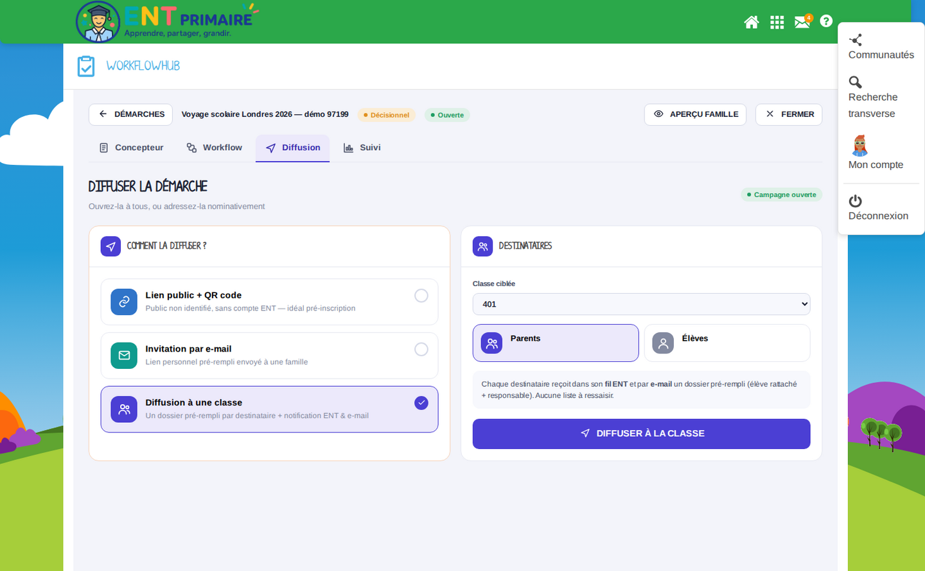The height and width of the screenshot is (571, 925).
Task: Click the Classe ciblée label
Action: coord(494,284)
